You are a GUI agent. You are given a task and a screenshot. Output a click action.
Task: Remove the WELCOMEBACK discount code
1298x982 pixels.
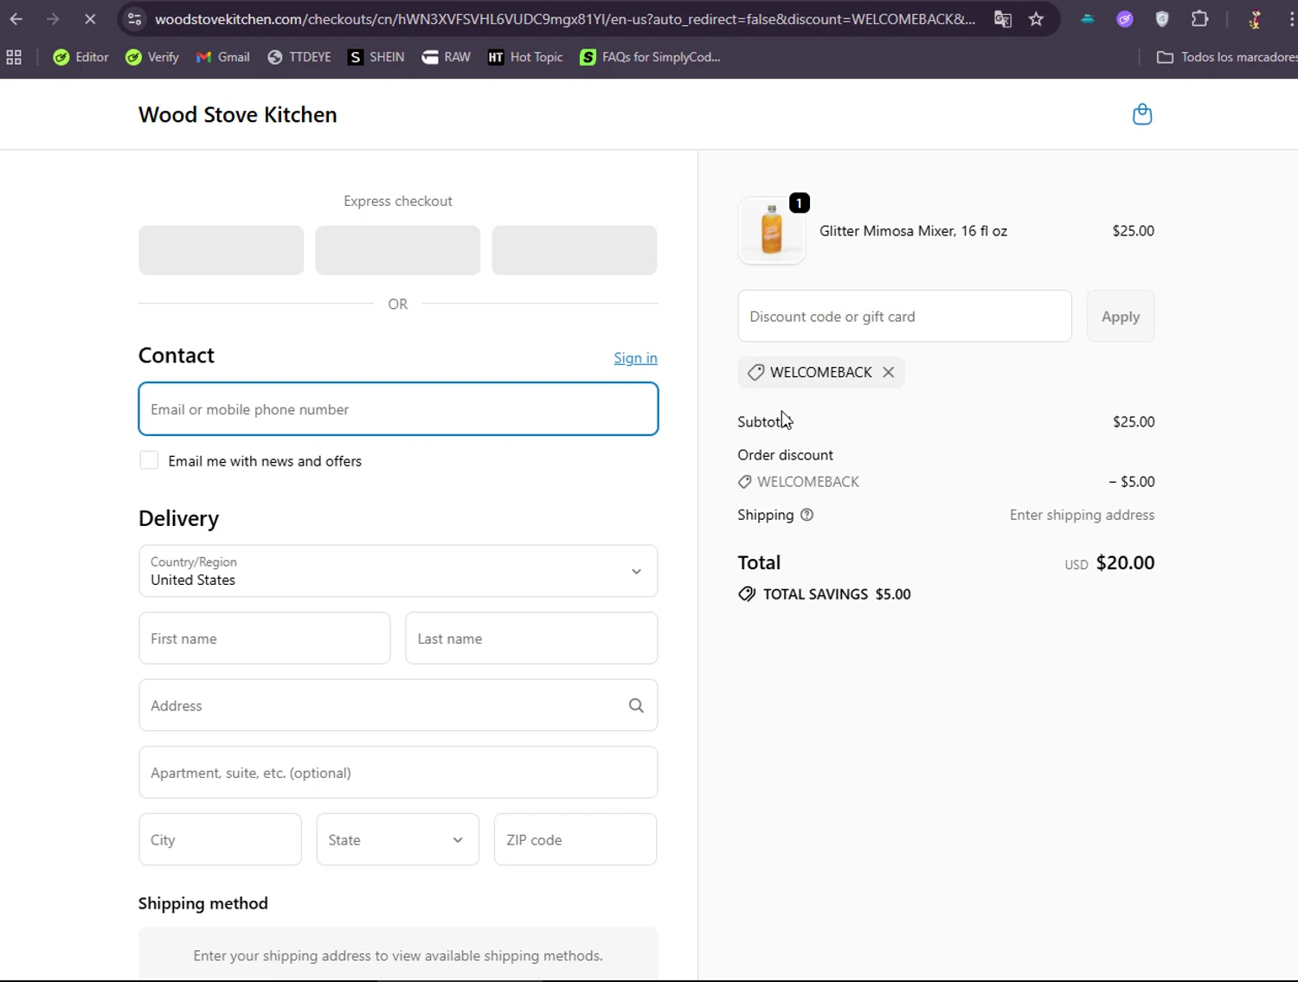[888, 372]
